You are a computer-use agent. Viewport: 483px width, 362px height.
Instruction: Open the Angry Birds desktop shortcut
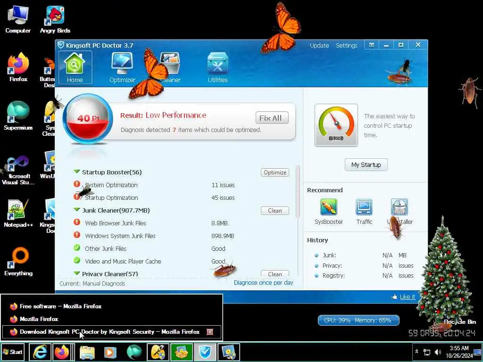(x=55, y=19)
